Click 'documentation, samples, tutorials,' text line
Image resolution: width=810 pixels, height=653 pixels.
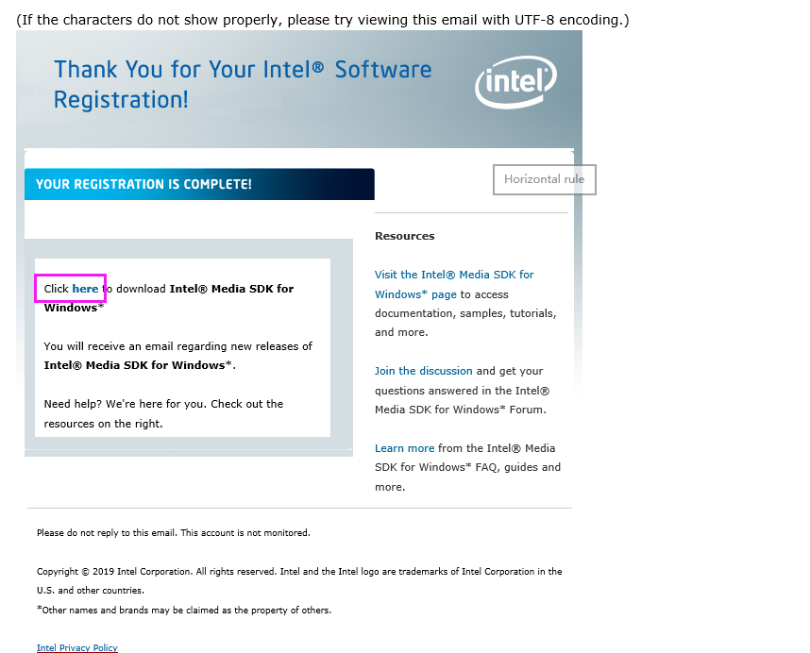click(465, 313)
